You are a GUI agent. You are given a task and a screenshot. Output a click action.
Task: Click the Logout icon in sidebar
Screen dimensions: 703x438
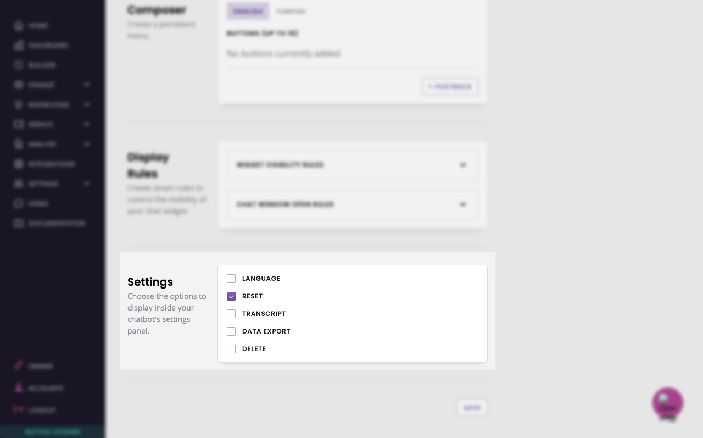point(19,410)
